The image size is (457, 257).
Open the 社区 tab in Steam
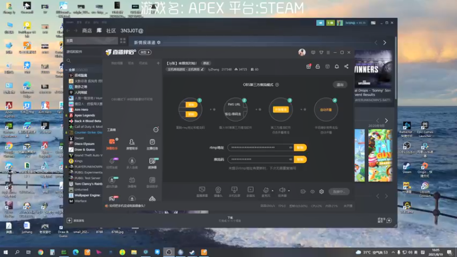tap(111, 31)
